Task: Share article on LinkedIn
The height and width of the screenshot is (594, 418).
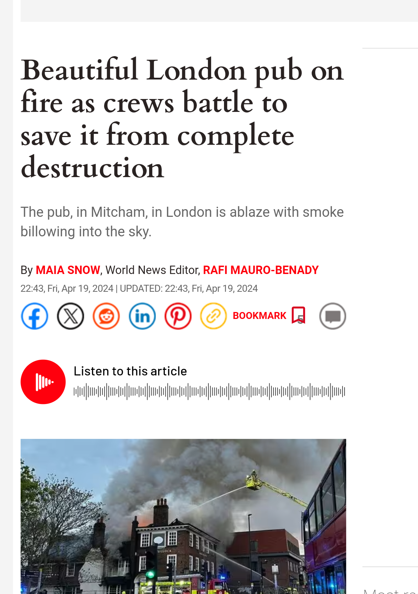Action: (x=142, y=316)
